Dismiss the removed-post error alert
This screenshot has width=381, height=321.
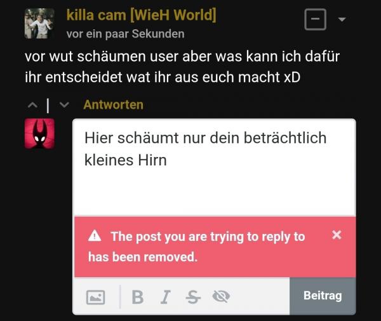[x=337, y=235]
